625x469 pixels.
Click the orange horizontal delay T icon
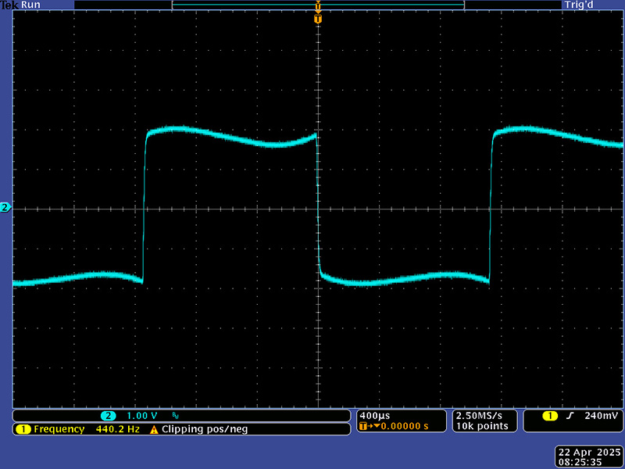tap(364, 427)
